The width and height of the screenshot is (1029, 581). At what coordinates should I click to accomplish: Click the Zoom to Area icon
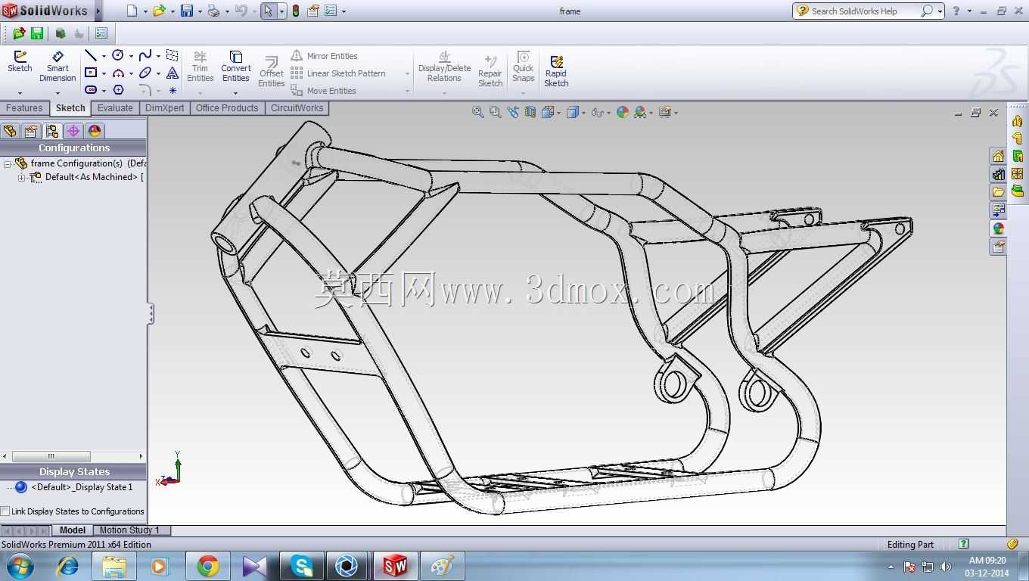(x=495, y=112)
